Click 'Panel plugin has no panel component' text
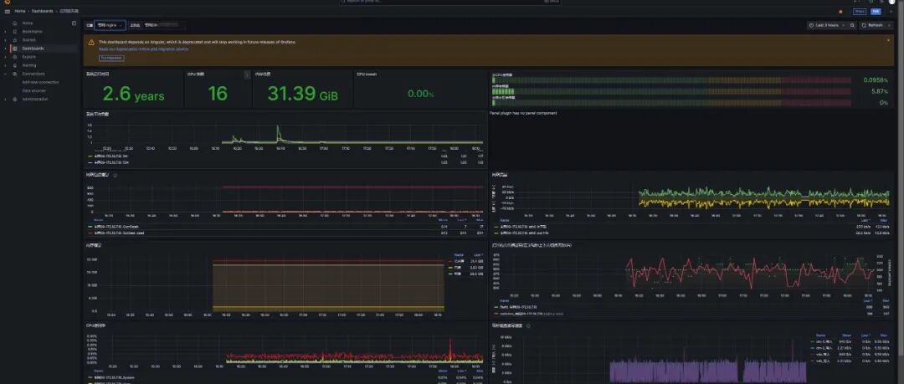Image resolution: width=904 pixels, height=384 pixels. pos(523,113)
